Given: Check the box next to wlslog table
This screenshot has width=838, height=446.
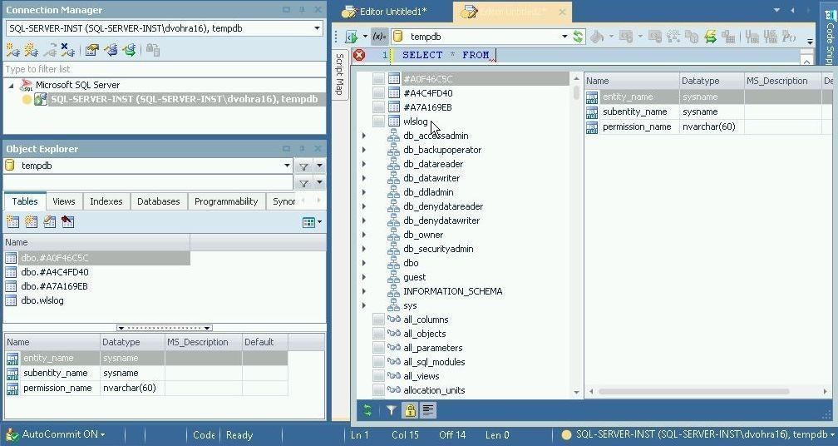Looking at the screenshot, I should pyautogui.click(x=378, y=121).
